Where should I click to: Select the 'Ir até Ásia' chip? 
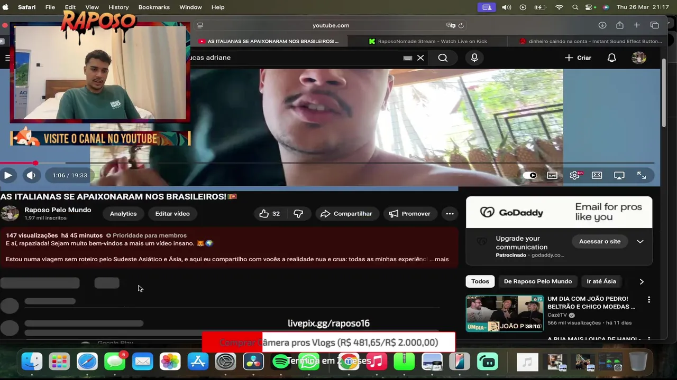click(602, 281)
